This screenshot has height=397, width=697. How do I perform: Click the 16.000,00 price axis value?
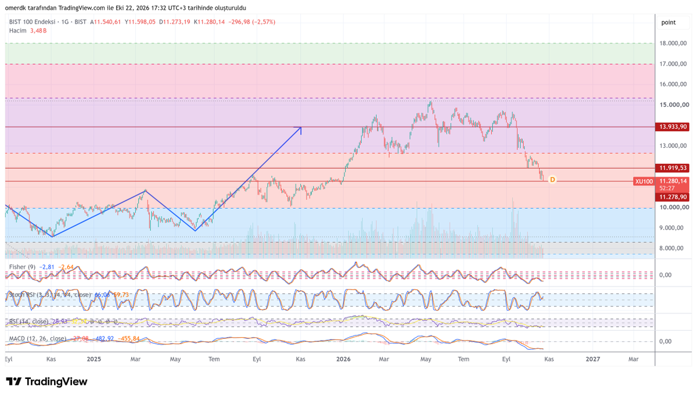(674, 84)
